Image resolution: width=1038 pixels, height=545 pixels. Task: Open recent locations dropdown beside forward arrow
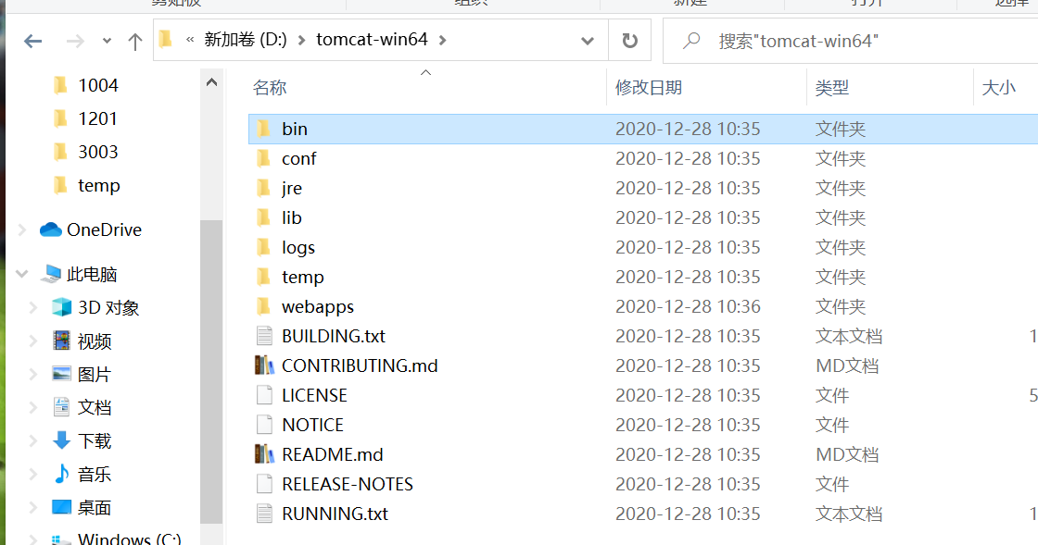coord(107,42)
